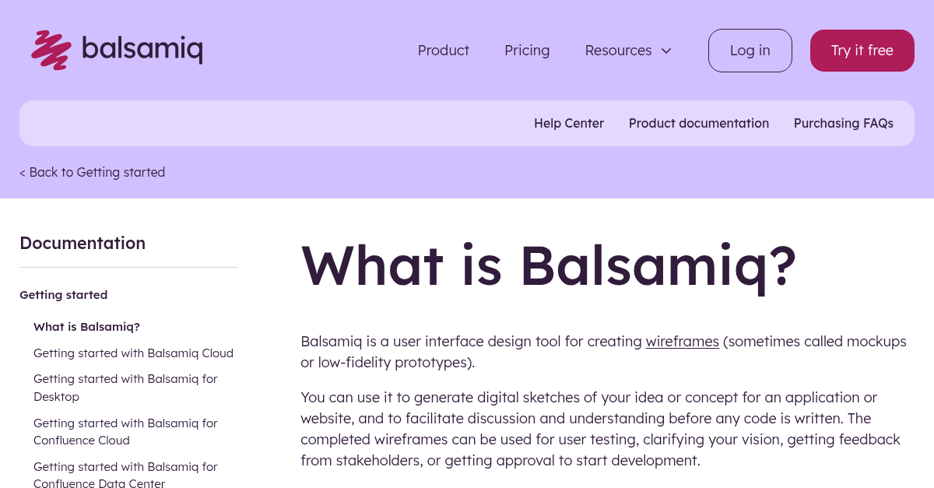The image size is (934, 488).
Task: Open the Product documentation tab
Action: (x=698, y=123)
